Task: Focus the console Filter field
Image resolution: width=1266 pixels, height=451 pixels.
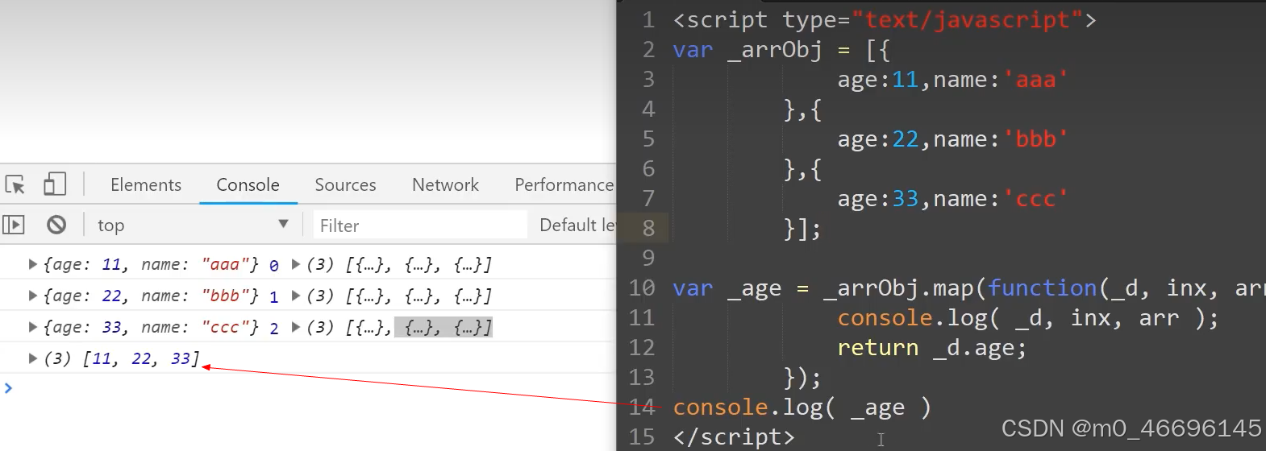Action: (420, 225)
